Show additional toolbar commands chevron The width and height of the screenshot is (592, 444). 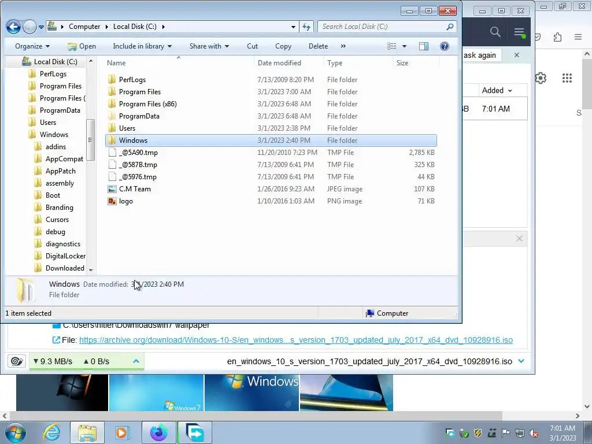[343, 46]
